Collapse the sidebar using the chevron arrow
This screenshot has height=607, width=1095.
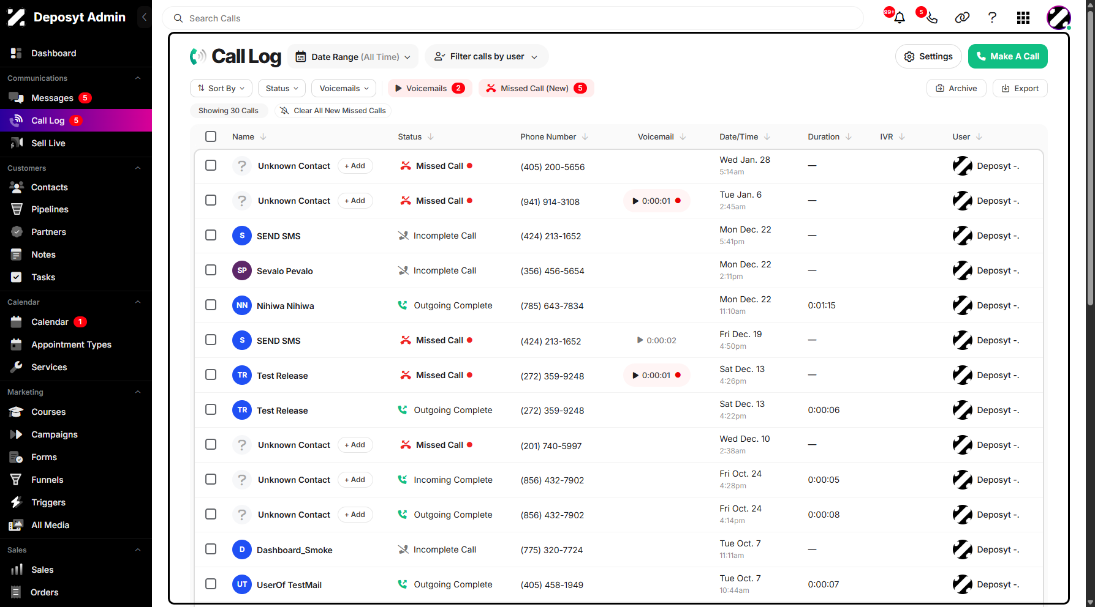144,17
